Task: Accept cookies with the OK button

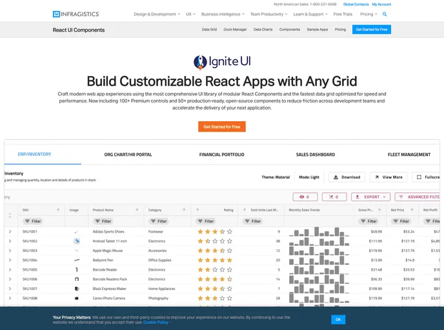Action: (x=338, y=320)
